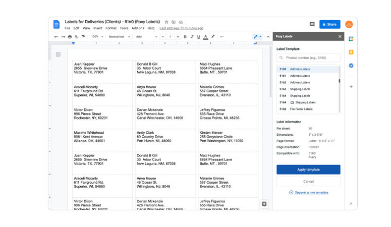This screenshot has width=391, height=227.
Task: Increase the font size
Action: [x=178, y=37]
